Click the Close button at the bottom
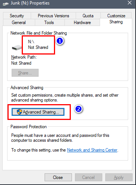The height and width of the screenshot is (185, 136). (58, 177)
